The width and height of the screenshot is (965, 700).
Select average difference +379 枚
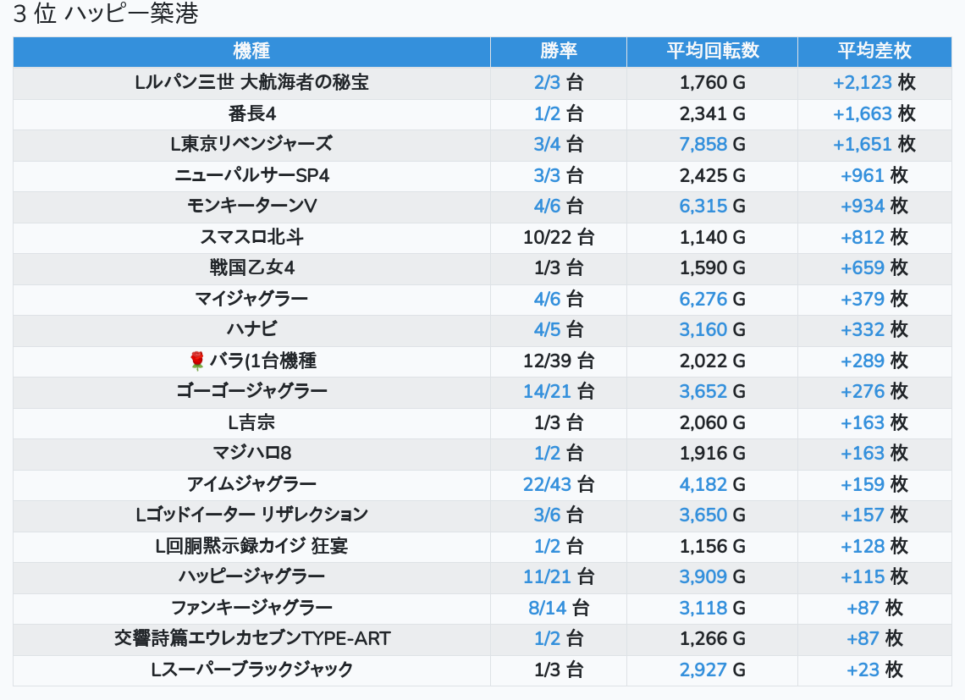(x=874, y=299)
